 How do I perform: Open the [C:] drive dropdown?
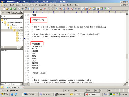click(21, 16)
